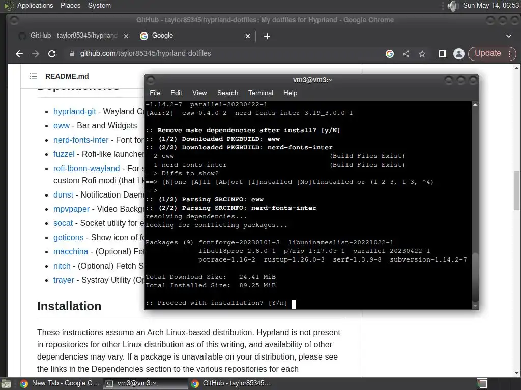Switch to New Tab Chrome taskbar window
This screenshot has width=521, height=390.
click(x=60, y=384)
